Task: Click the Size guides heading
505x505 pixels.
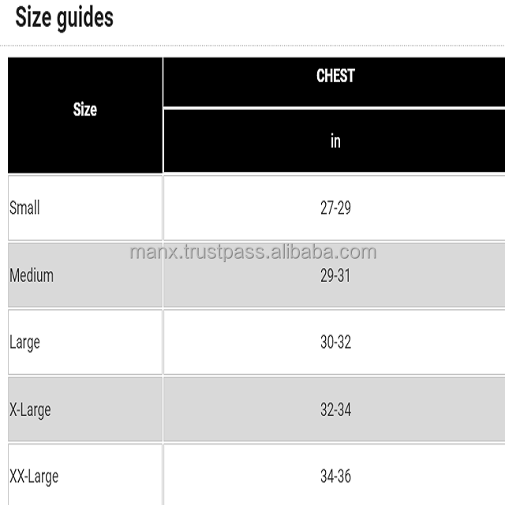Action: [x=64, y=17]
